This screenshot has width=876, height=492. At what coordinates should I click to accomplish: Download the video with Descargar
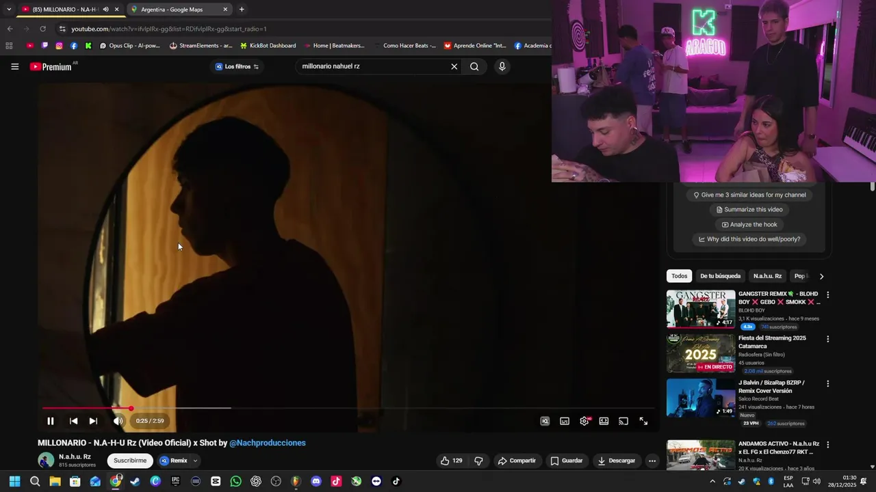tap(617, 461)
